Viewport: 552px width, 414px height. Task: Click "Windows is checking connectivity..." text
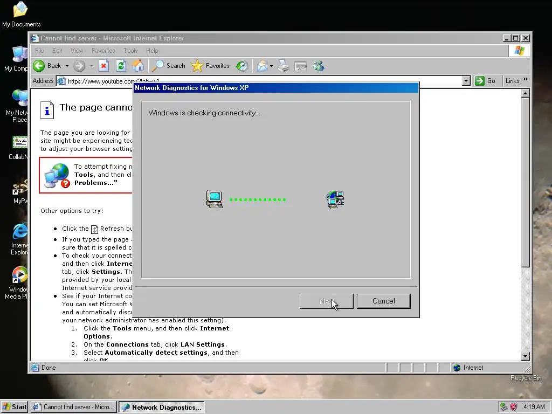tap(204, 113)
